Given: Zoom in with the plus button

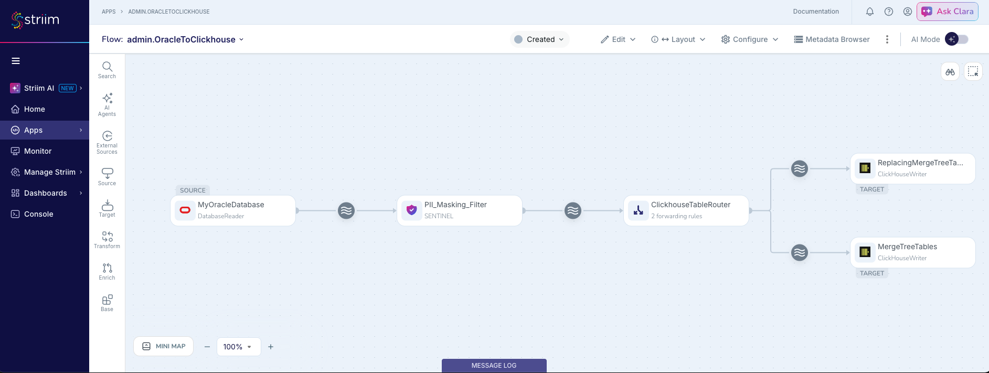Looking at the screenshot, I should point(271,347).
